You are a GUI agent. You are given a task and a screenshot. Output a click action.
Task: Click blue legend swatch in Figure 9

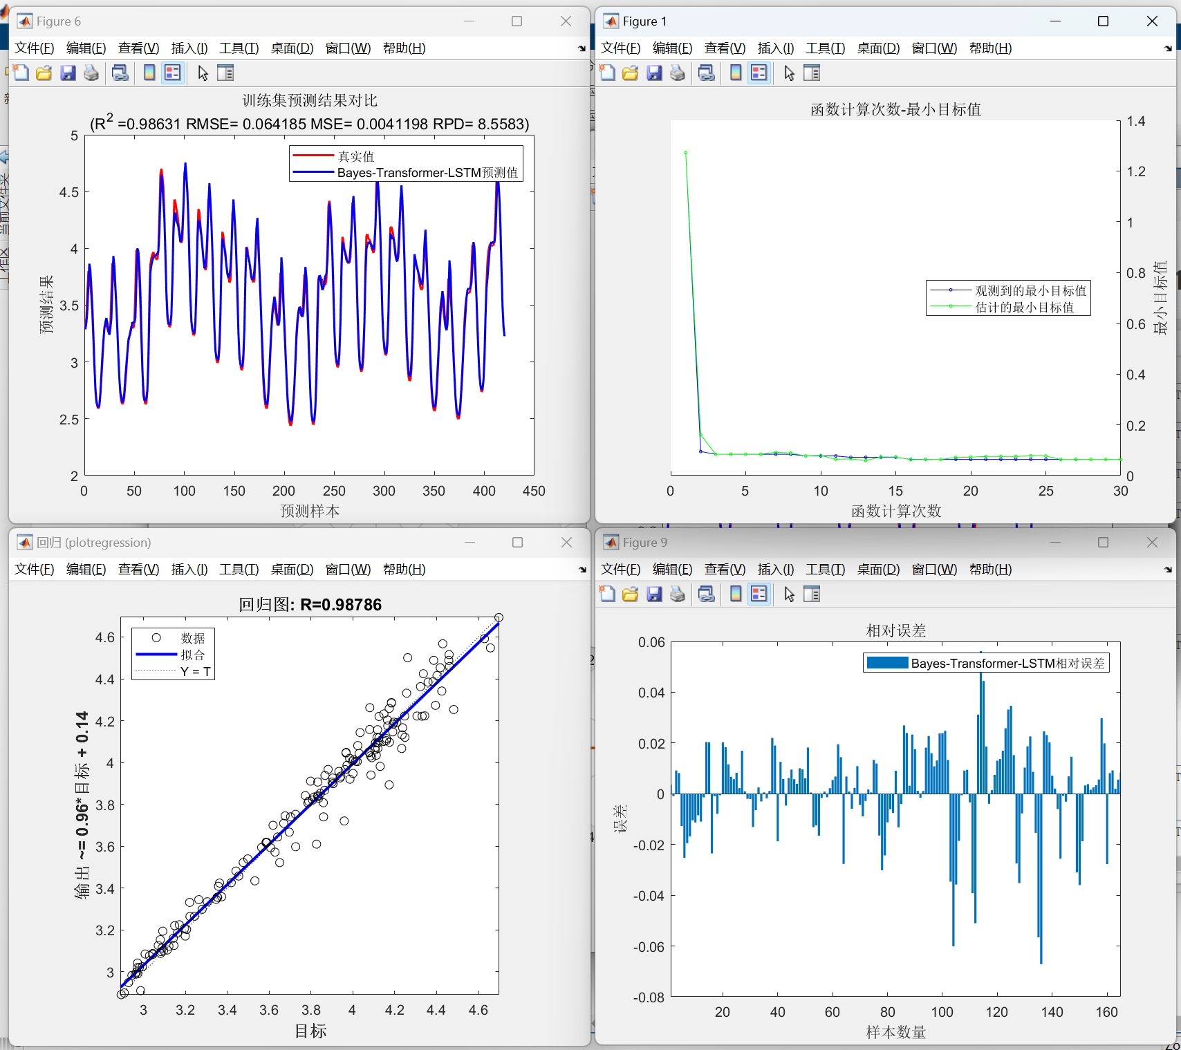coord(887,663)
